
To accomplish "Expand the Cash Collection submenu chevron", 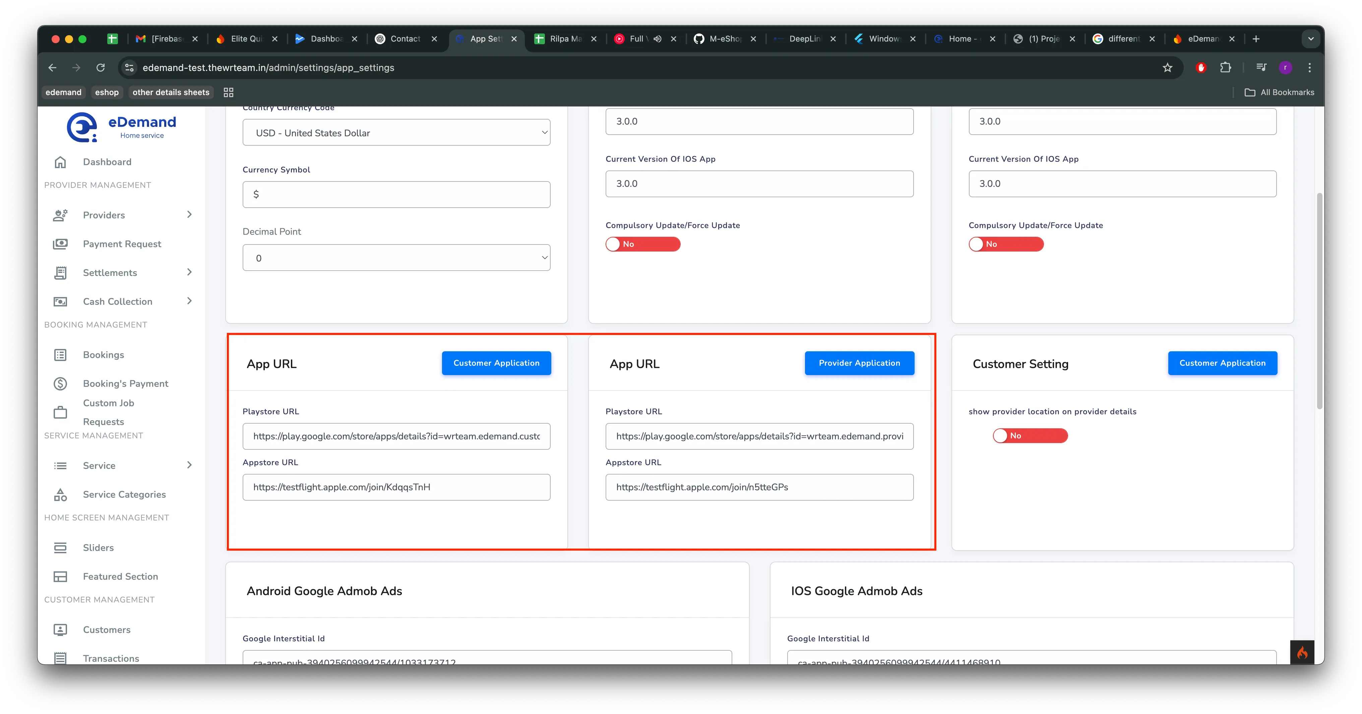I will click(x=190, y=301).
